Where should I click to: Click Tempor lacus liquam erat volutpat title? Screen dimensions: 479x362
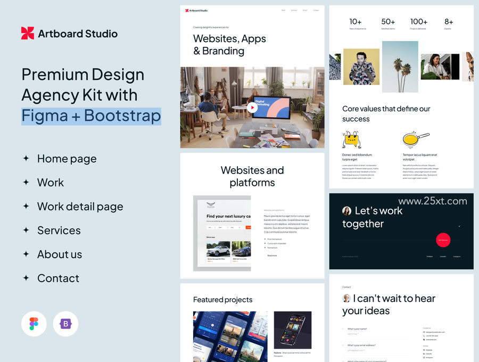click(420, 157)
